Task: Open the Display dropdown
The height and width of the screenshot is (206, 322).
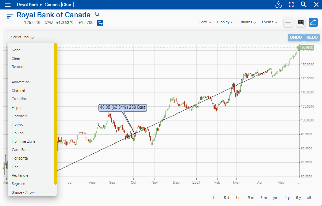Action: click(x=225, y=22)
